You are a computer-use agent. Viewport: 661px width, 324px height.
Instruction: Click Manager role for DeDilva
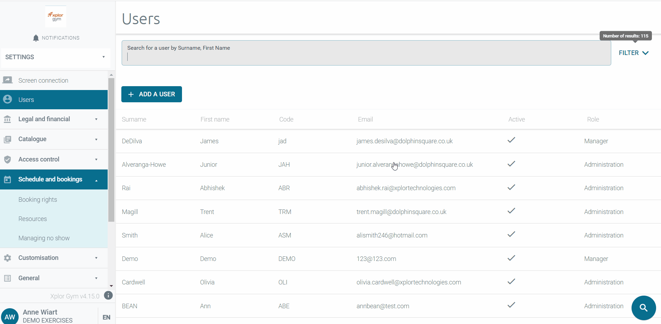click(596, 141)
